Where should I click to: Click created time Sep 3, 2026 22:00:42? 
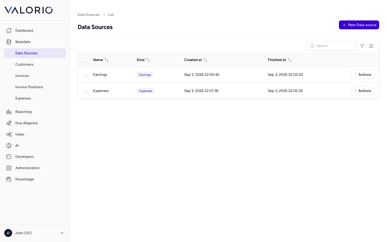202,75
